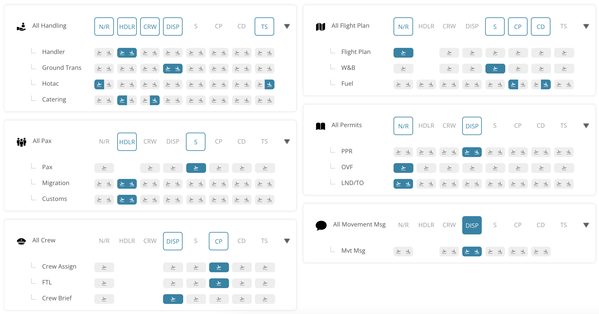Collapse the All Permits section arrow
Viewport: 599px width, 314px height.
(586, 126)
